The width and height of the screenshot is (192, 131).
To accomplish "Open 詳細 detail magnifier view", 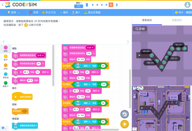I will [x=140, y=29].
